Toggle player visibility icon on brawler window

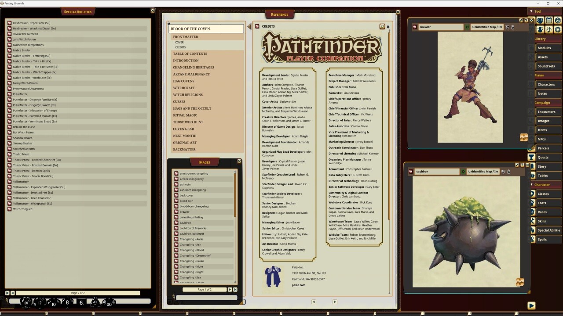coord(507,27)
